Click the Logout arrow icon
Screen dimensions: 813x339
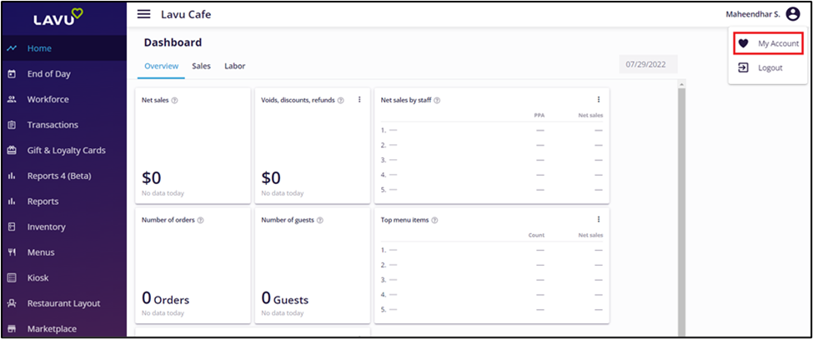click(x=743, y=67)
